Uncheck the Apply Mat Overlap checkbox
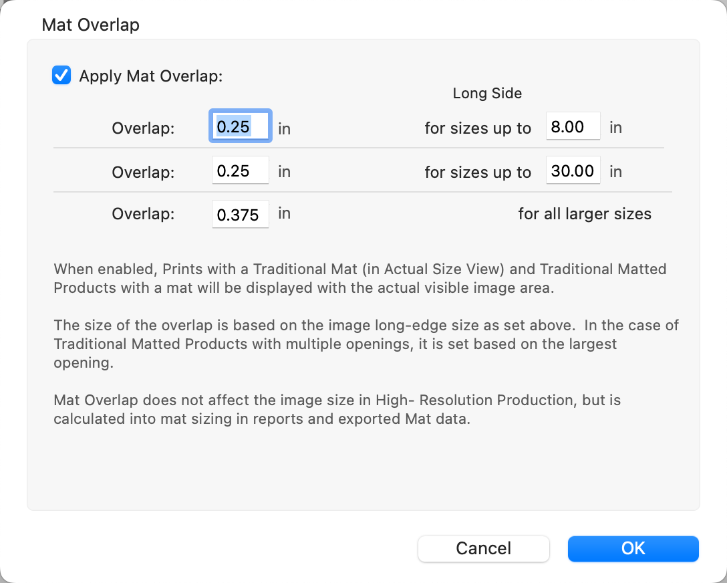Screen dimensions: 727x583 (61, 76)
